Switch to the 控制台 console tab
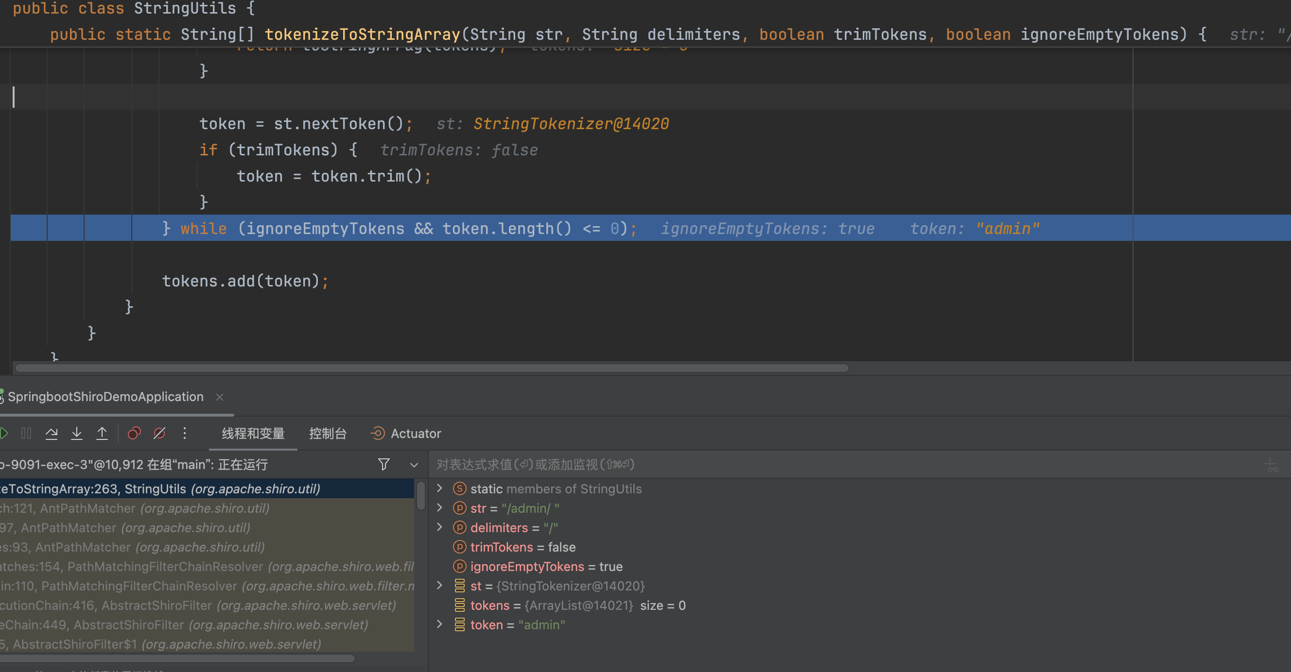This screenshot has width=1291, height=672. tap(328, 433)
